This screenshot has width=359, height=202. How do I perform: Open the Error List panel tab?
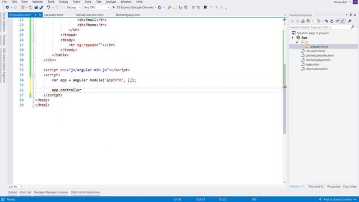(25, 192)
